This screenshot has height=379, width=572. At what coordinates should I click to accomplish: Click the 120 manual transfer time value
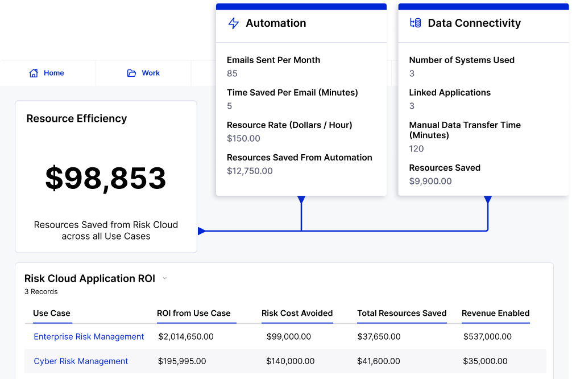click(416, 149)
